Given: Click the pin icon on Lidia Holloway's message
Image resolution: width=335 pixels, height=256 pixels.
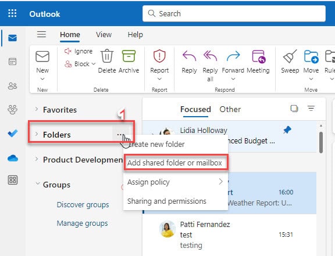Looking at the screenshot, I should click(287, 129).
